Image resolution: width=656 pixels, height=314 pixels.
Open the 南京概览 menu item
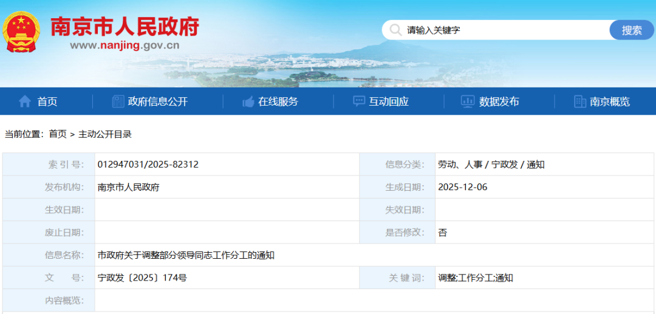[610, 101]
